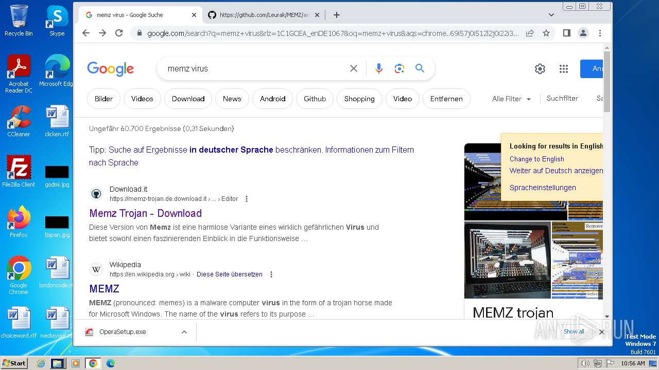
Task: Reload the current page
Action: (119, 33)
